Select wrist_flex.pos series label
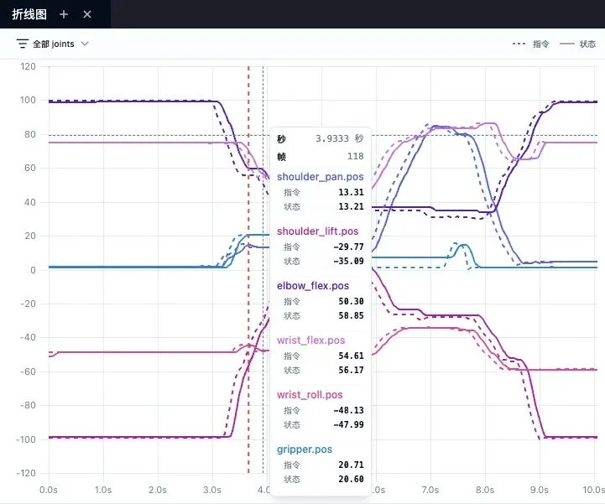This screenshot has height=504, width=605. (310, 340)
